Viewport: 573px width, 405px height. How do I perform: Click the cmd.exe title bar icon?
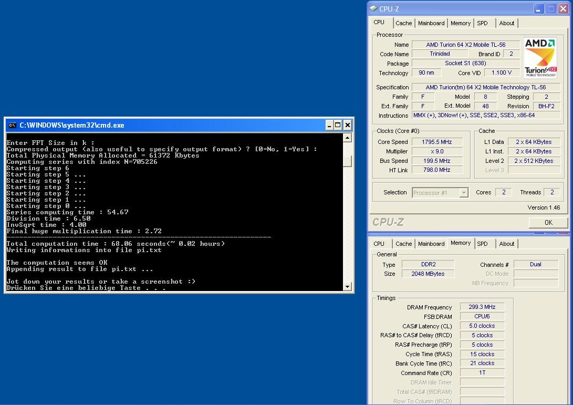click(x=12, y=126)
